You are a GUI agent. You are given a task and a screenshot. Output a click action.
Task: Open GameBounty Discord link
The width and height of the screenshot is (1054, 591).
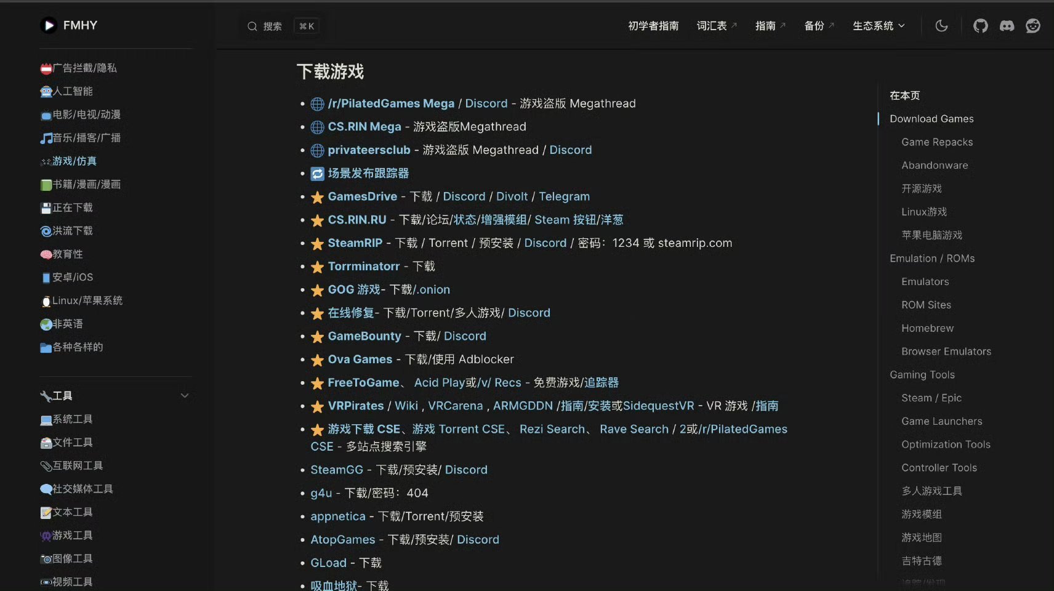pos(465,336)
